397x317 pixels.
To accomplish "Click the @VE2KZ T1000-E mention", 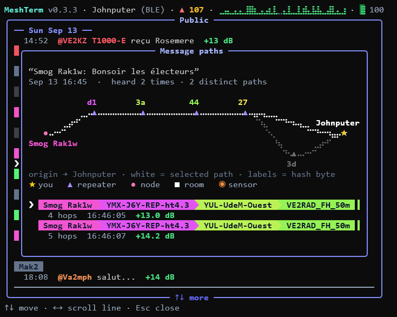I will [91, 41].
